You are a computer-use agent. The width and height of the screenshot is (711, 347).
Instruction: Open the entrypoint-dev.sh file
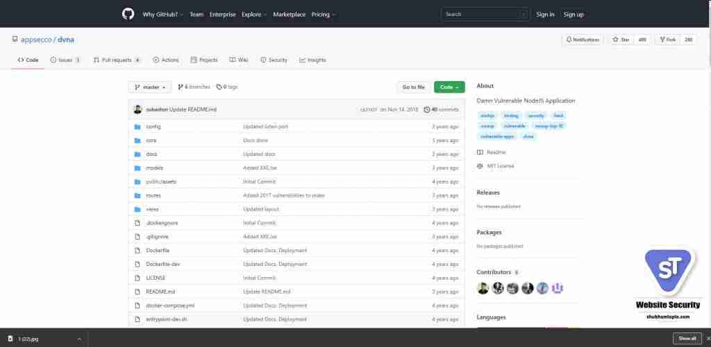pos(167,319)
